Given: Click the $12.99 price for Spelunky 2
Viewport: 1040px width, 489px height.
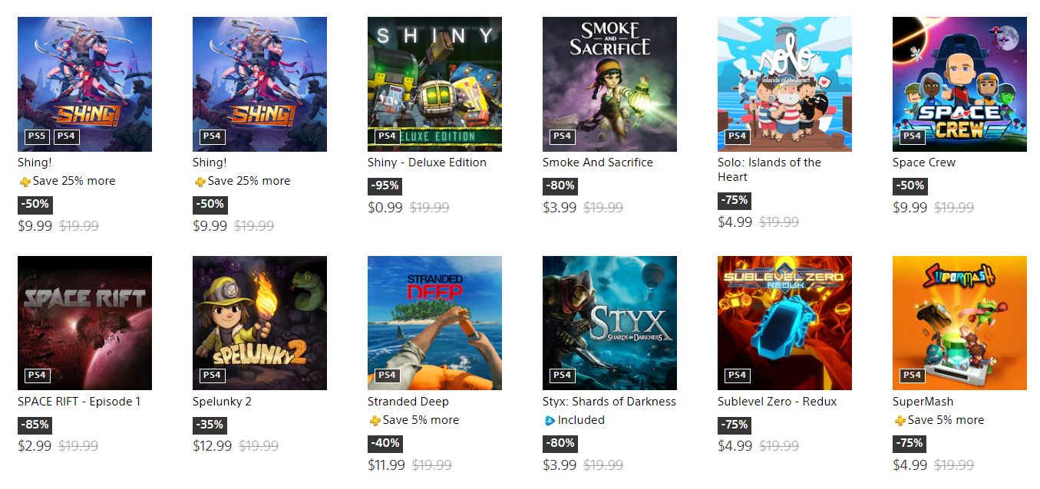Looking at the screenshot, I should tap(212, 446).
